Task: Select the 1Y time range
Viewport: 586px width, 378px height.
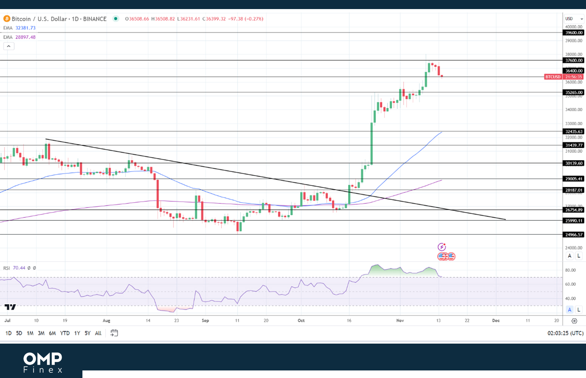Action: (77, 333)
